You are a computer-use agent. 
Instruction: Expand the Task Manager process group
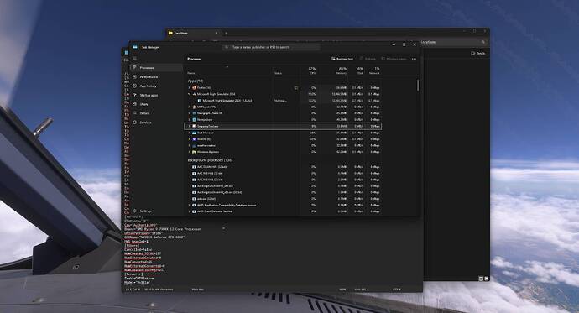point(190,133)
